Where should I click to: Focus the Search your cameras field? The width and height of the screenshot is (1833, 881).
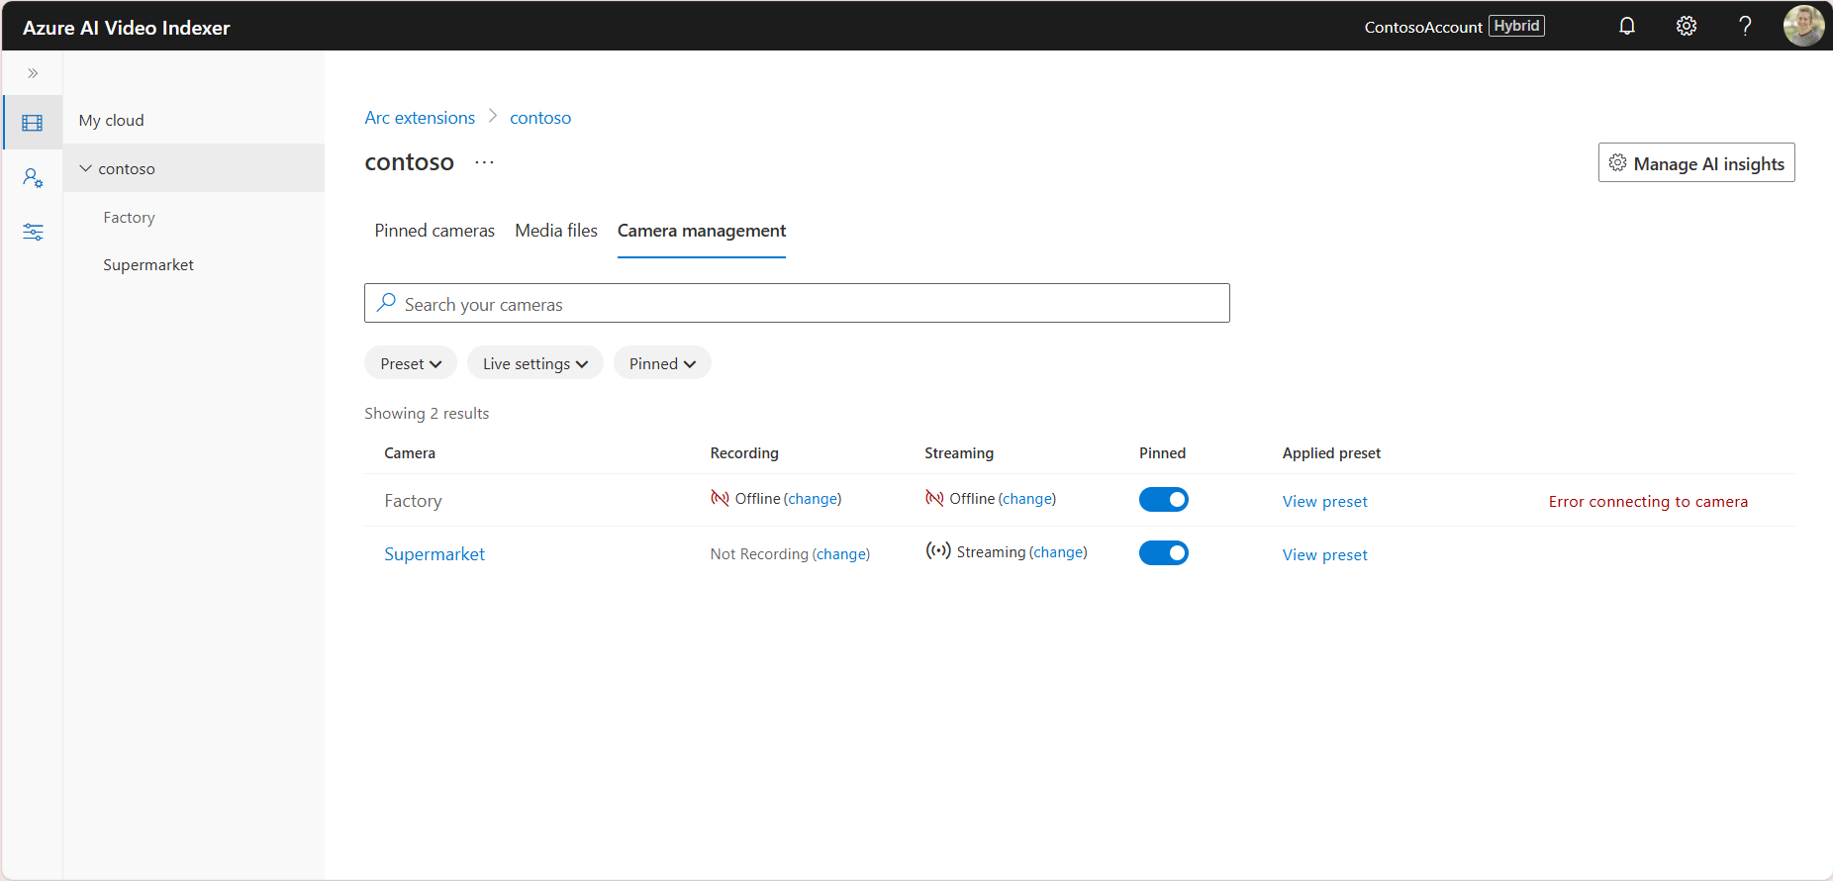coord(797,303)
